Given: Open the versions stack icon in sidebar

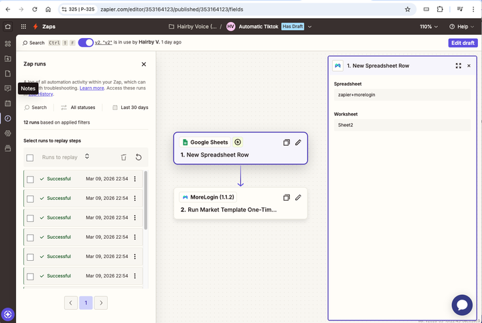Looking at the screenshot, I should [x=7, y=148].
